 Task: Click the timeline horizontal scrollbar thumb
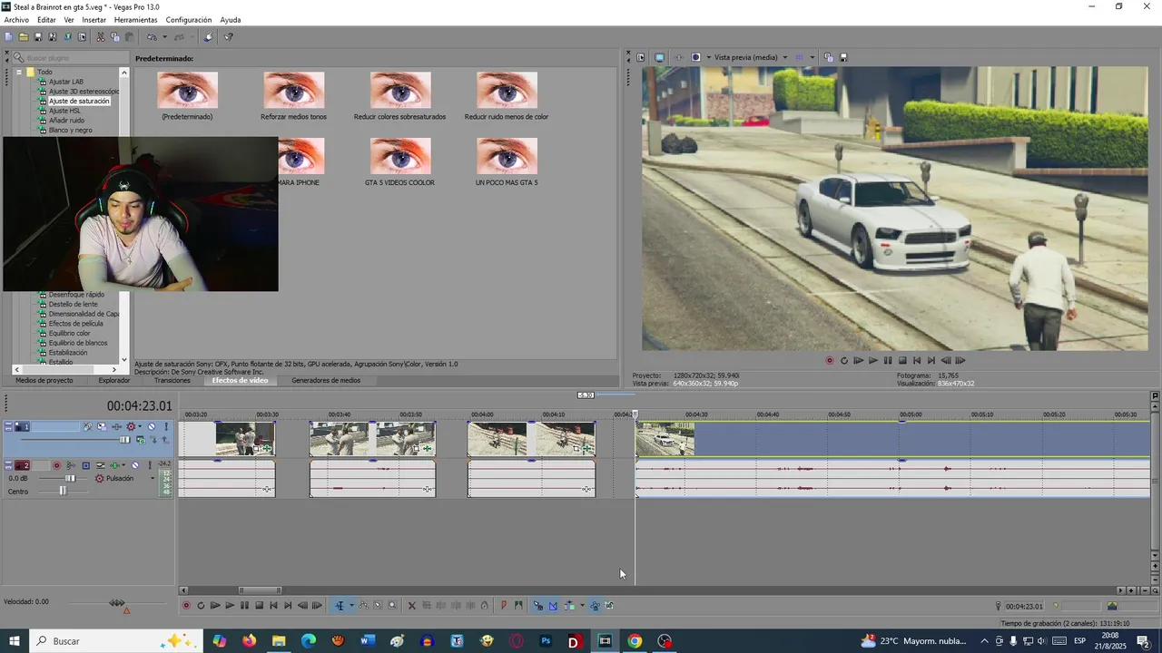click(x=260, y=590)
